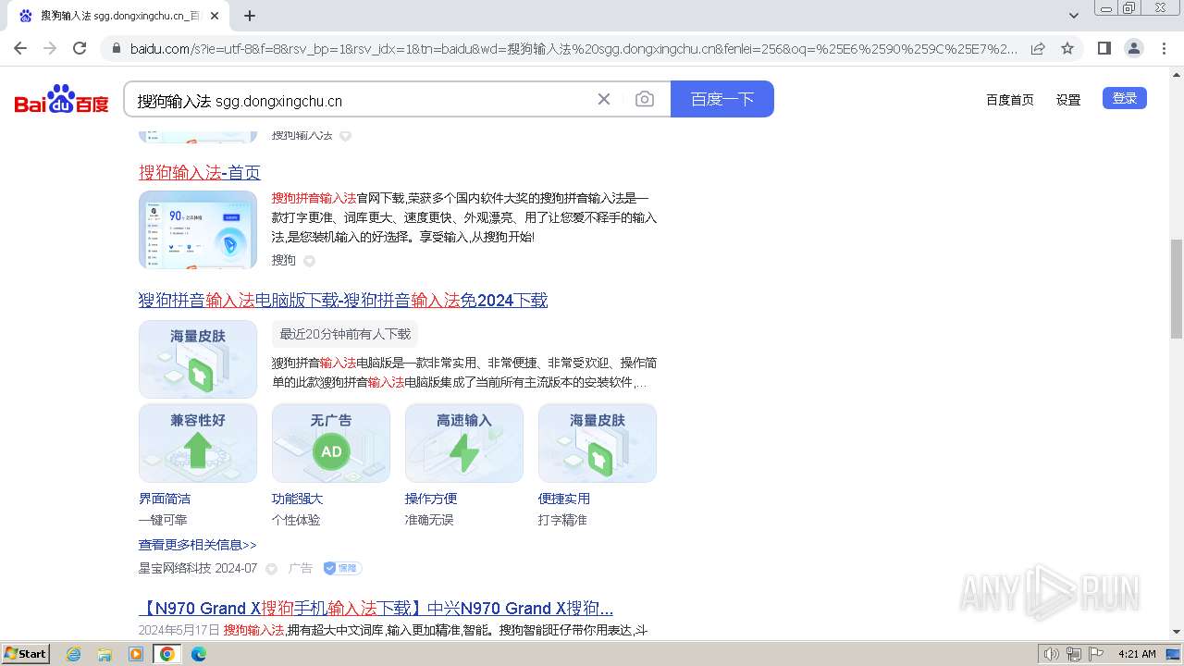Click the taskbar clock showing 4:21 AM
Viewport: 1184px width, 666px height.
(1137, 654)
